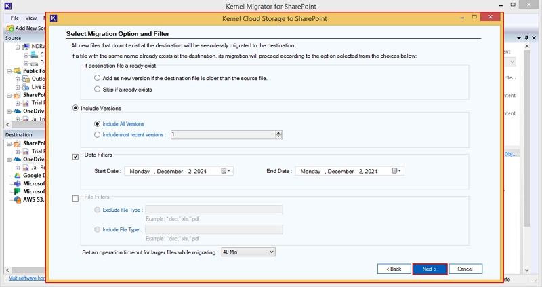This screenshot has width=542, height=287.
Task: Click the Outlook profile icon in Source tree
Action: click(26, 79)
